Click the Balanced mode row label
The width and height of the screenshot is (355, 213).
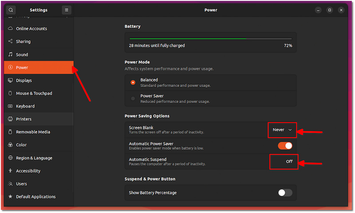pyautogui.click(x=149, y=80)
